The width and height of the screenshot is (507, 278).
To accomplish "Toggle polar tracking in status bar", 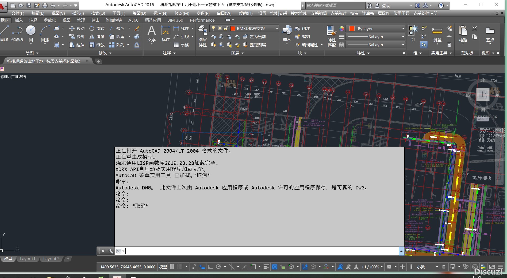I will (x=218, y=267).
